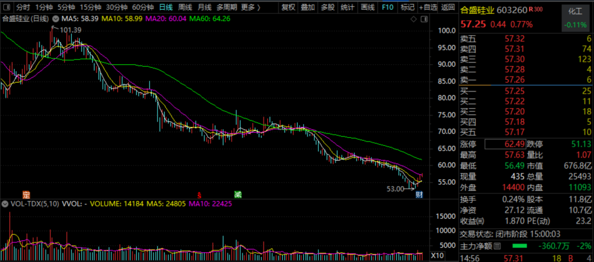
Task: Click the stock code 603260
Action: (512, 11)
